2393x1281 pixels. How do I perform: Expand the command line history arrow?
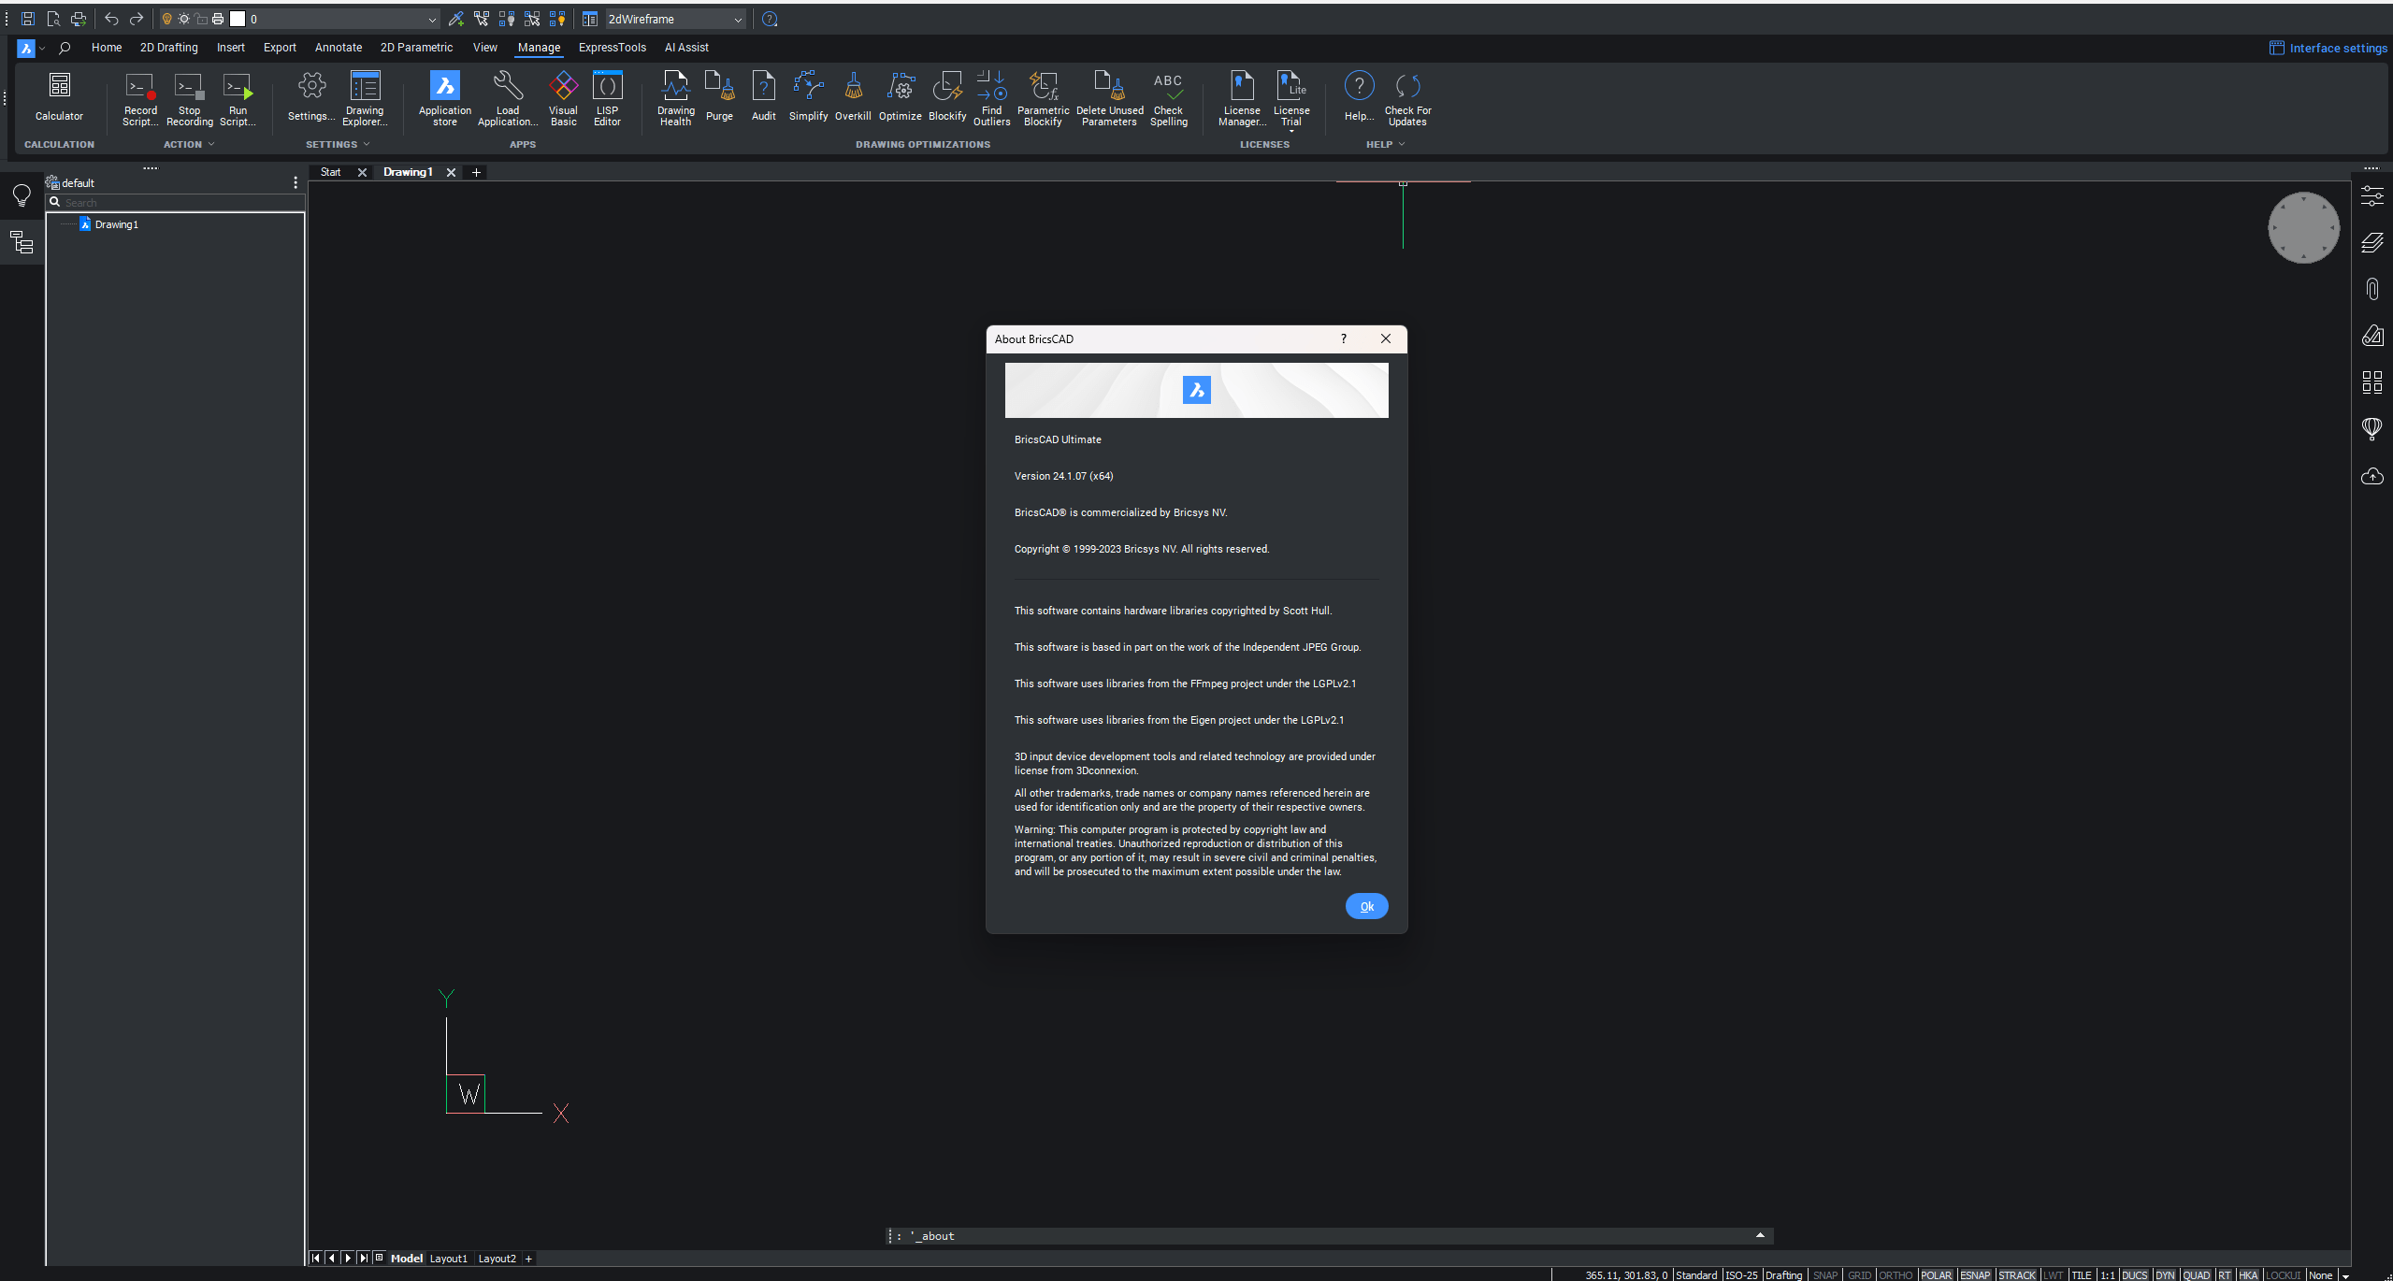tap(1759, 1235)
